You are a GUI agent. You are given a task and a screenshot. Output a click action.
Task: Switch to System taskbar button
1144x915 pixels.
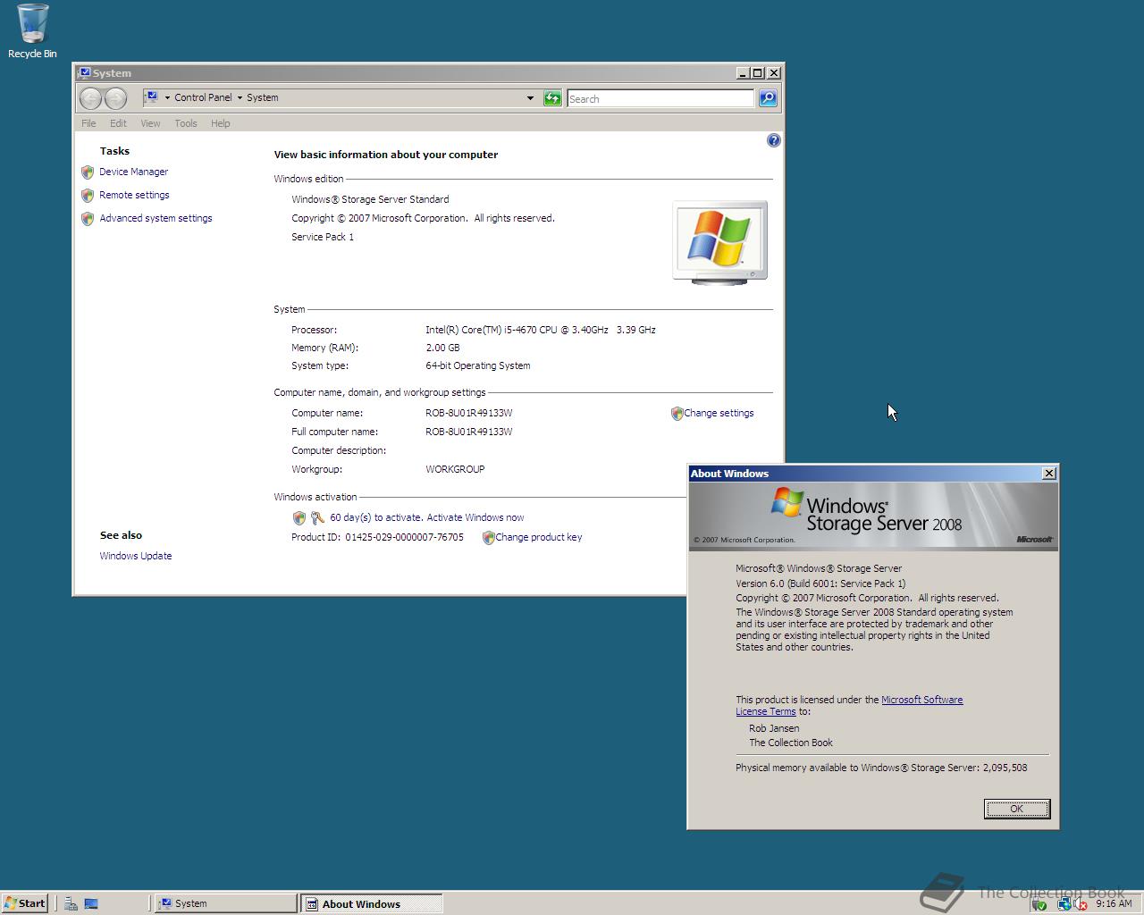pyautogui.click(x=226, y=903)
